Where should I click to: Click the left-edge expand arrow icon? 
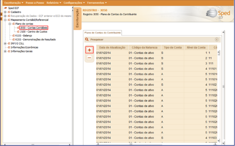1,19
